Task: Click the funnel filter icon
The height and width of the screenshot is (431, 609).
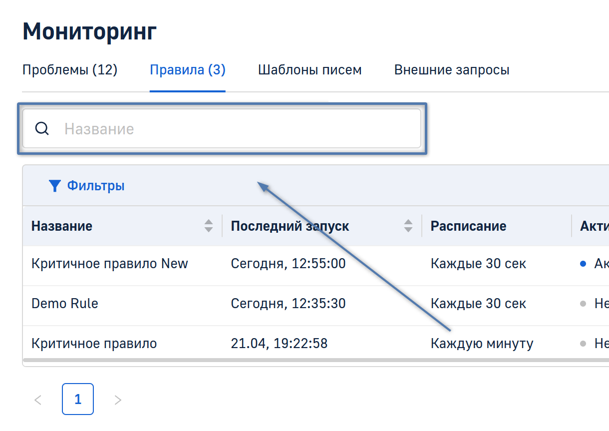Action: [54, 186]
